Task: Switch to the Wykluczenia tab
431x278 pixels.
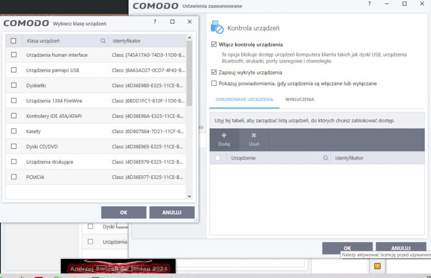Action: tap(300, 99)
